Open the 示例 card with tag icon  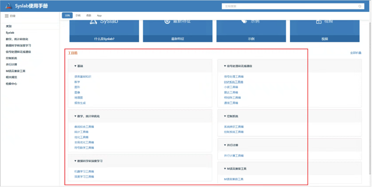[251, 31]
